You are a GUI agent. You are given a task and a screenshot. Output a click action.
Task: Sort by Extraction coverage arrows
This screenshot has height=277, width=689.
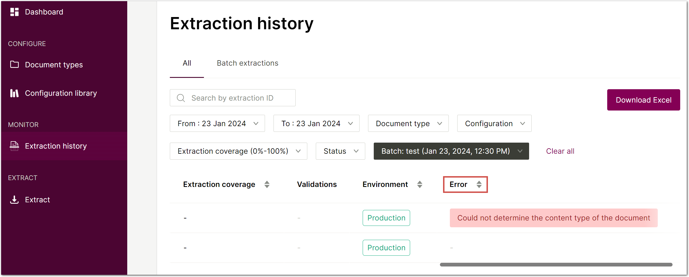[267, 184]
